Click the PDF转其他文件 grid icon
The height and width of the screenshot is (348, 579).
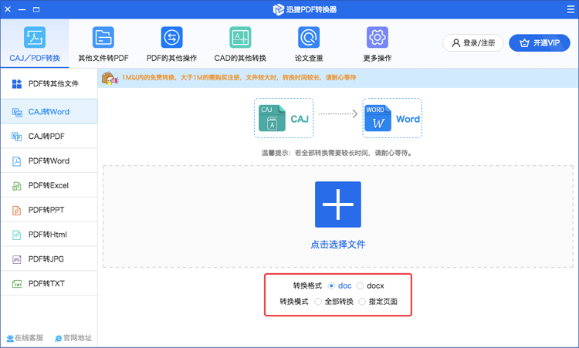tap(17, 84)
